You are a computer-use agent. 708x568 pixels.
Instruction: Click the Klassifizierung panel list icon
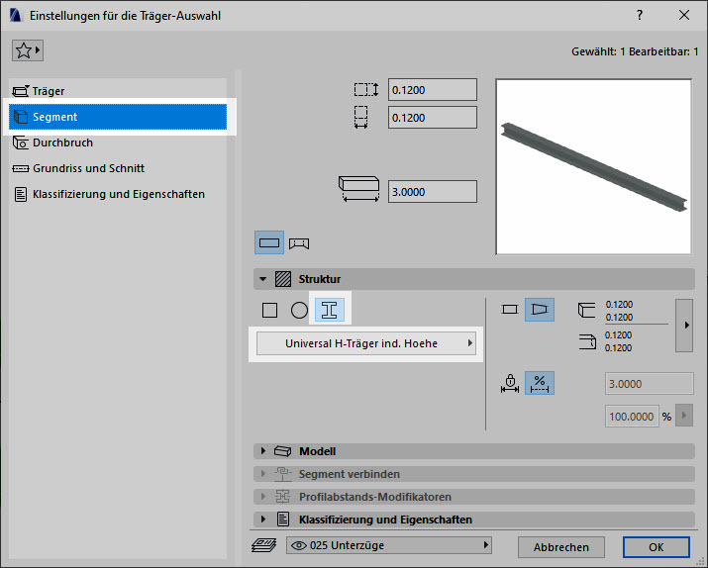(x=283, y=520)
